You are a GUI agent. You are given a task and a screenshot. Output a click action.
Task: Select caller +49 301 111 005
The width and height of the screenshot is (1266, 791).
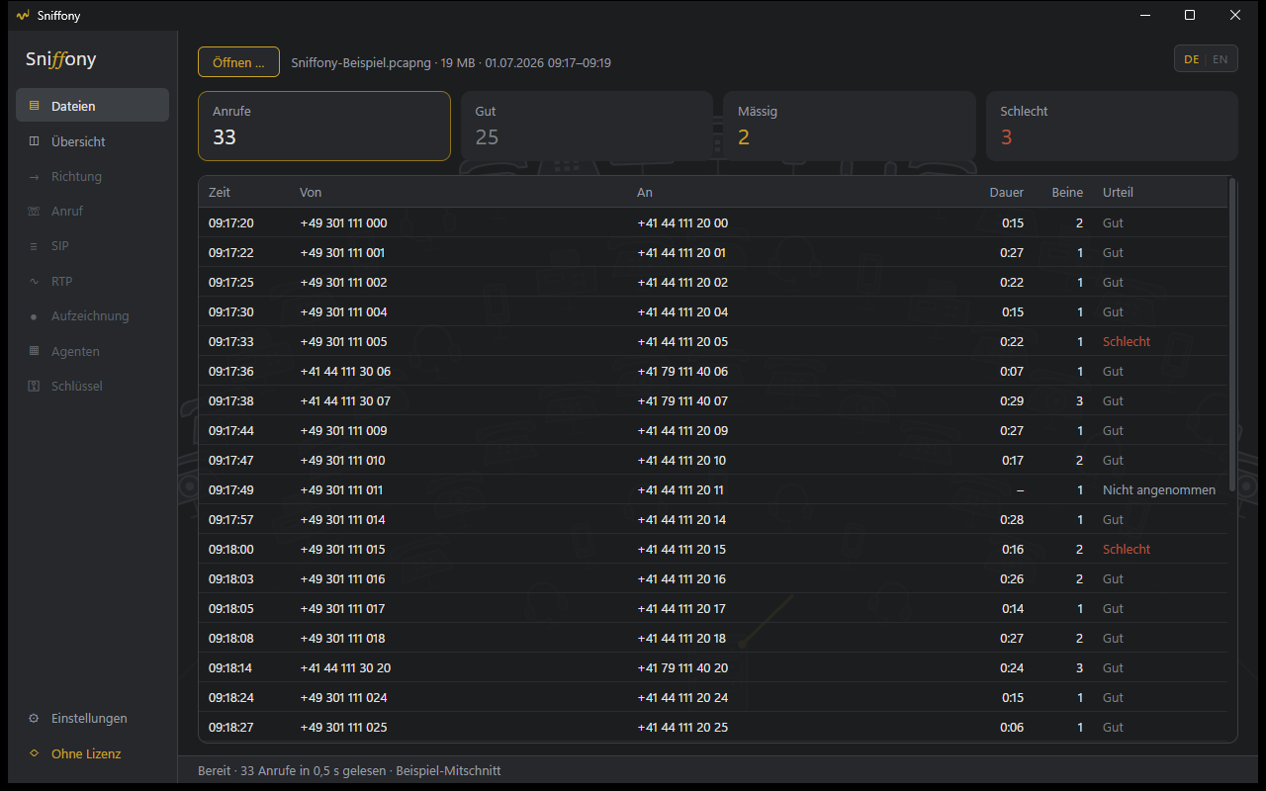coord(343,341)
